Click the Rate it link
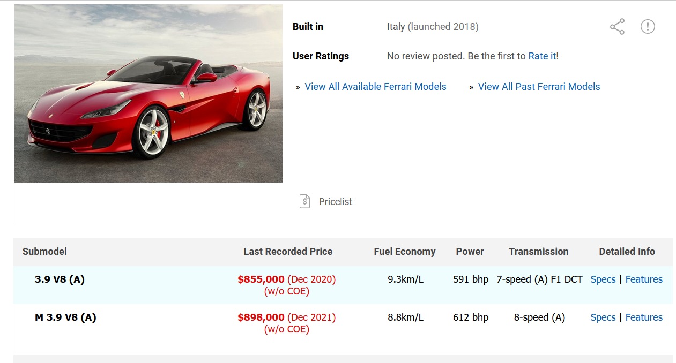The width and height of the screenshot is (676, 363). 542,56
